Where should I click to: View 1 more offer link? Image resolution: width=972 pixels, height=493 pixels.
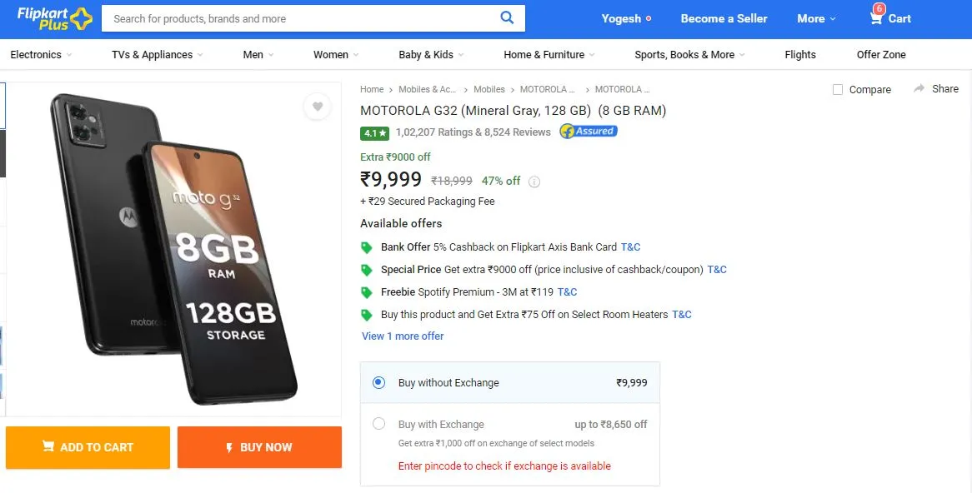403,336
